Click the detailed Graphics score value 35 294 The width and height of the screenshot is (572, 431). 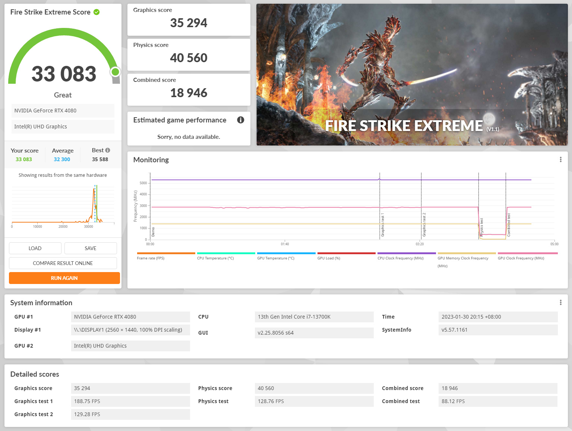(130, 388)
